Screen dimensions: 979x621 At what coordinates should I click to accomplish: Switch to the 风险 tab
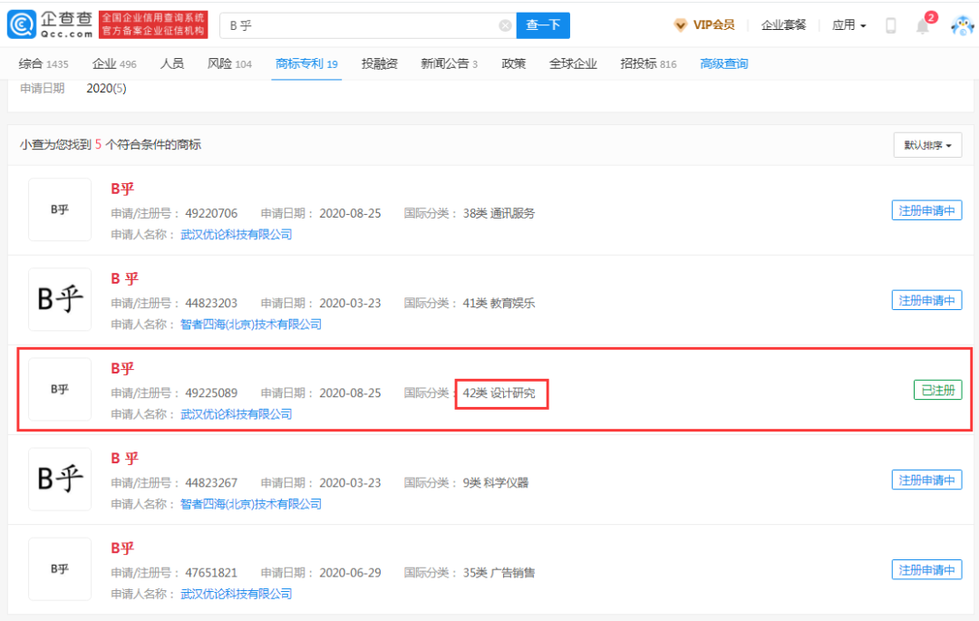point(229,63)
